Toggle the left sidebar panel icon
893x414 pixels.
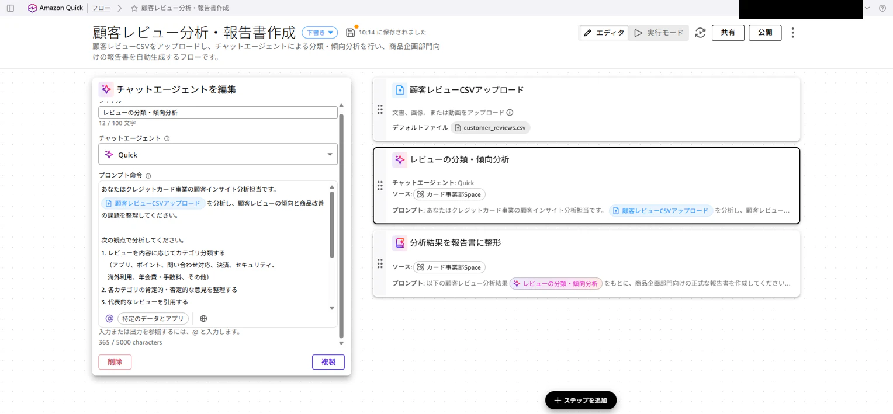(x=10, y=8)
